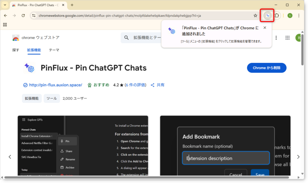Show next screenshot with right arrow

click(x=298, y=157)
